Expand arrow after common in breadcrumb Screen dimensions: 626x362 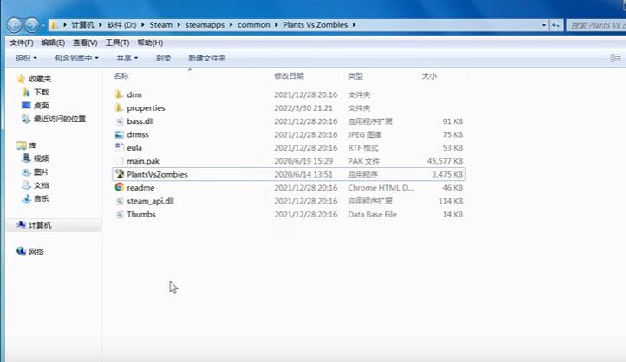[x=277, y=25]
